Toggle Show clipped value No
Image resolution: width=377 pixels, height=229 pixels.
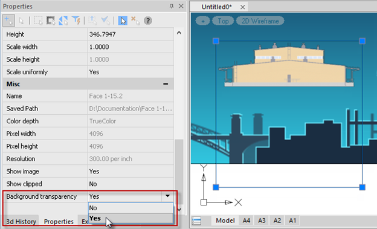tap(130, 184)
